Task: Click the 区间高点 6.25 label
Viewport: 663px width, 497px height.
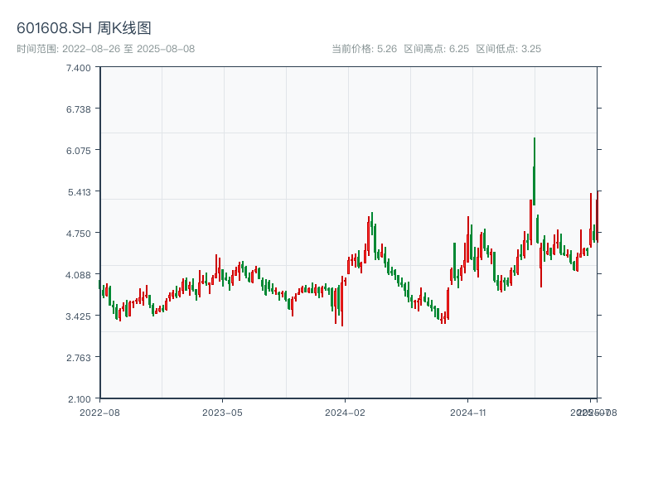Action: click(437, 49)
